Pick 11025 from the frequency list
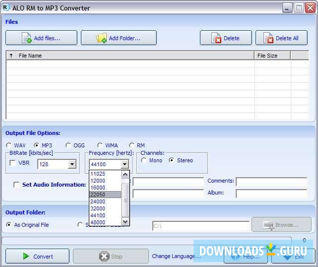Screen dimensions: 318x267 [105, 174]
